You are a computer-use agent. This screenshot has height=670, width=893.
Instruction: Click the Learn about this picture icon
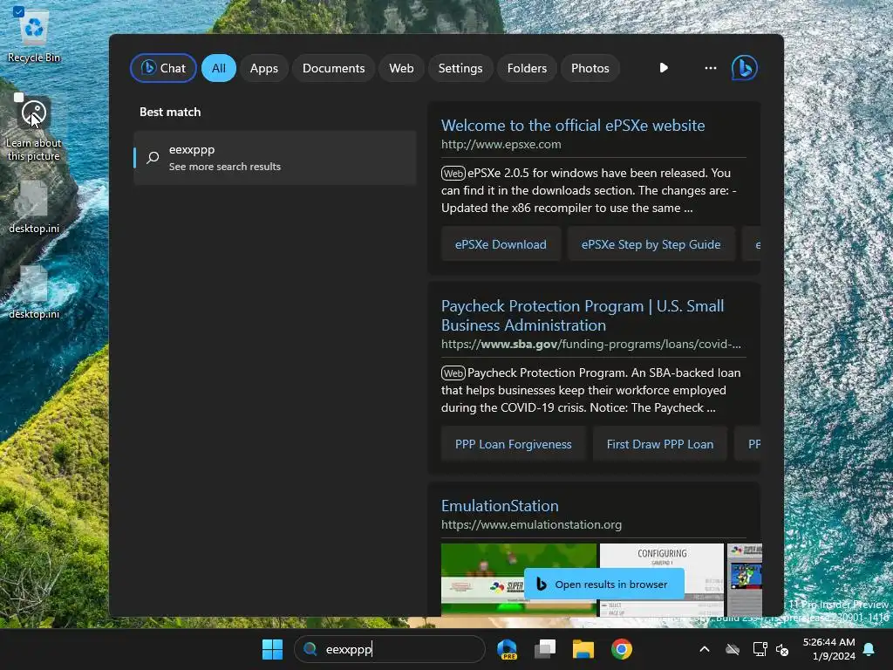[x=34, y=113]
